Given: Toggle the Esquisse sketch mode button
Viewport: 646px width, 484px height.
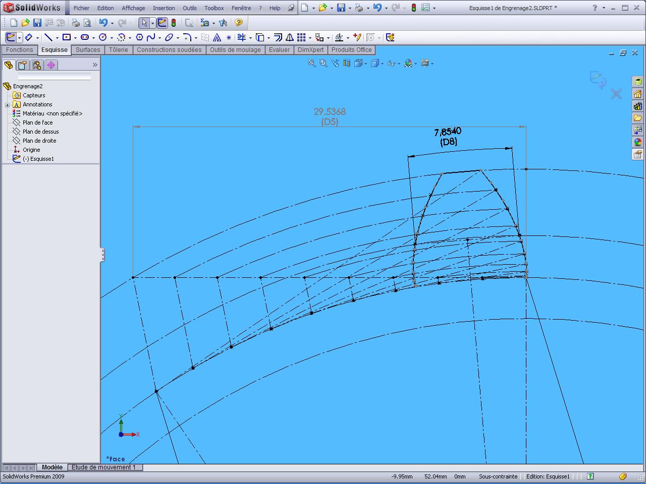Looking at the screenshot, I should [10, 37].
